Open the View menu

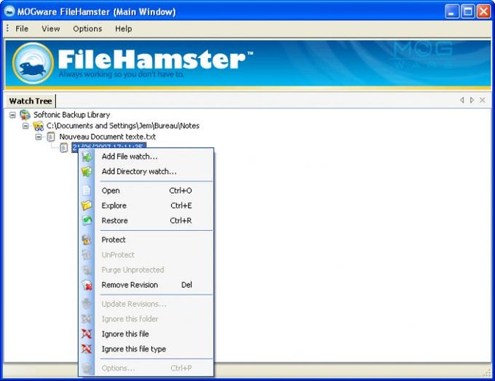click(50, 28)
